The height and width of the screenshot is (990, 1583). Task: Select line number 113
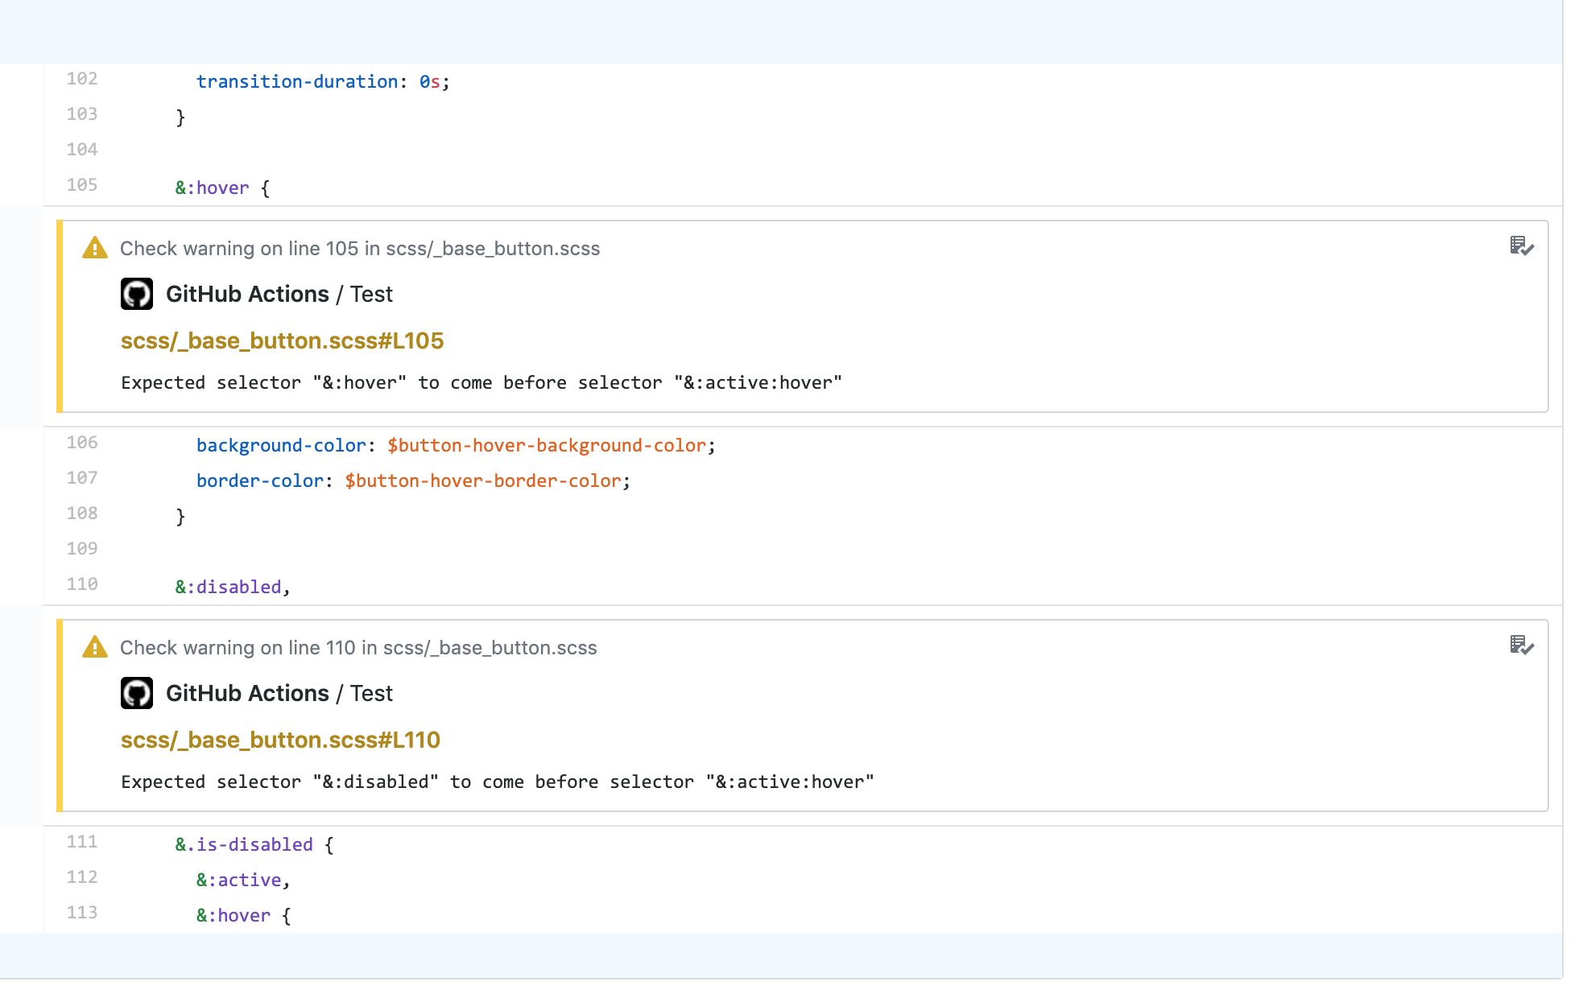(82, 913)
